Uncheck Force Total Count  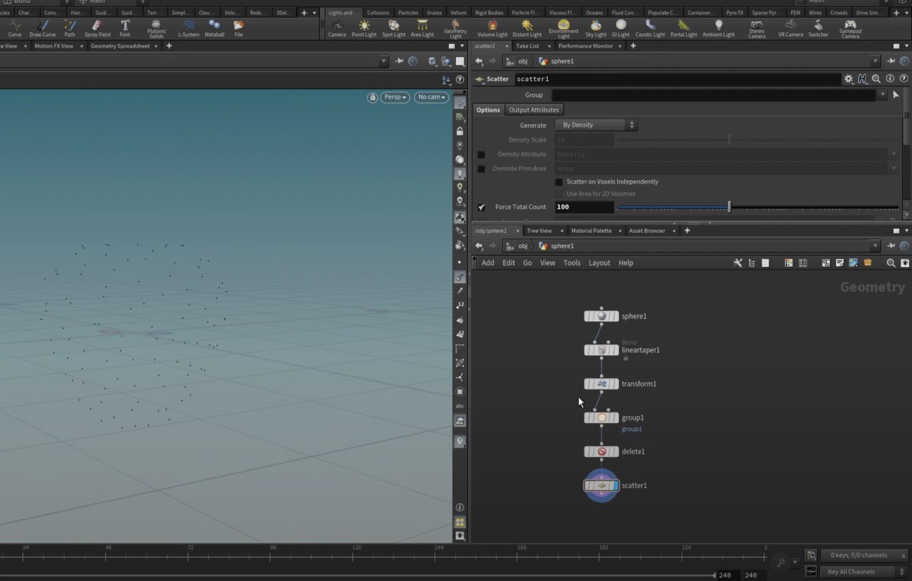(x=481, y=207)
